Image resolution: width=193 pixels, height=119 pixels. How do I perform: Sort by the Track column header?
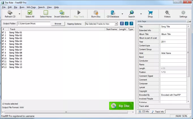tap(57, 29)
